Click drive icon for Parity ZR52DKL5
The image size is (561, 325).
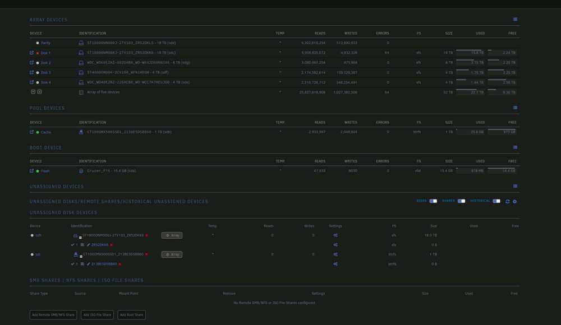tap(81, 43)
